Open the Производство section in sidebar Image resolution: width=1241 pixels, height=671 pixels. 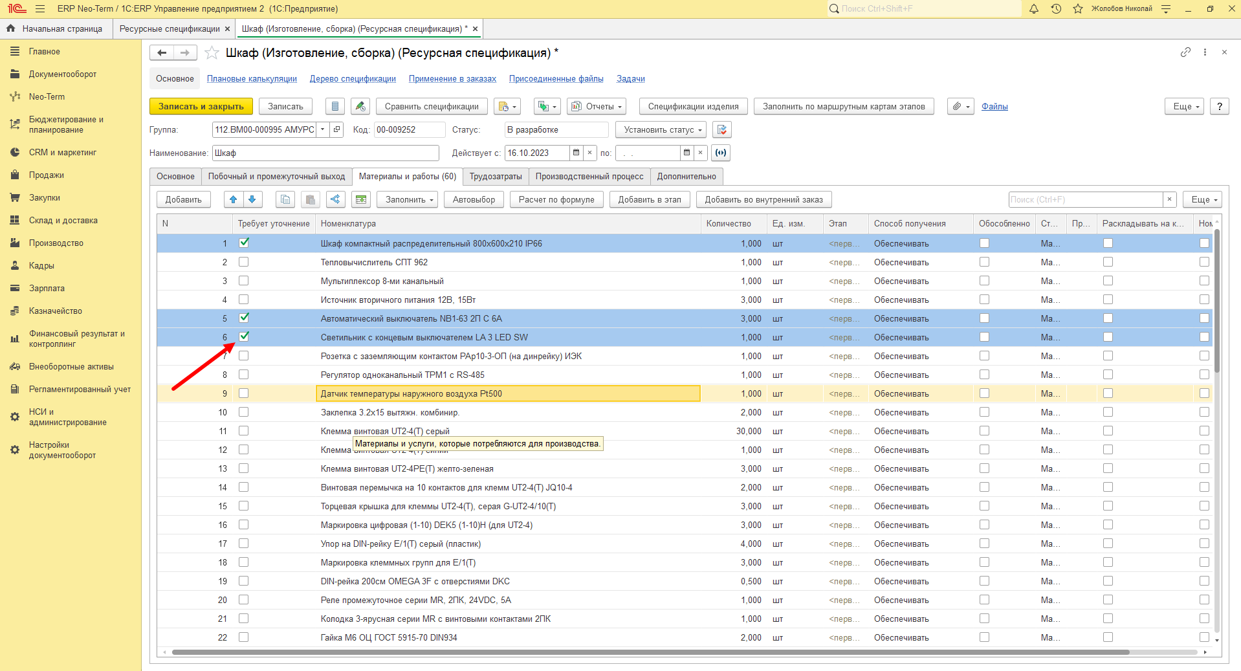[56, 243]
